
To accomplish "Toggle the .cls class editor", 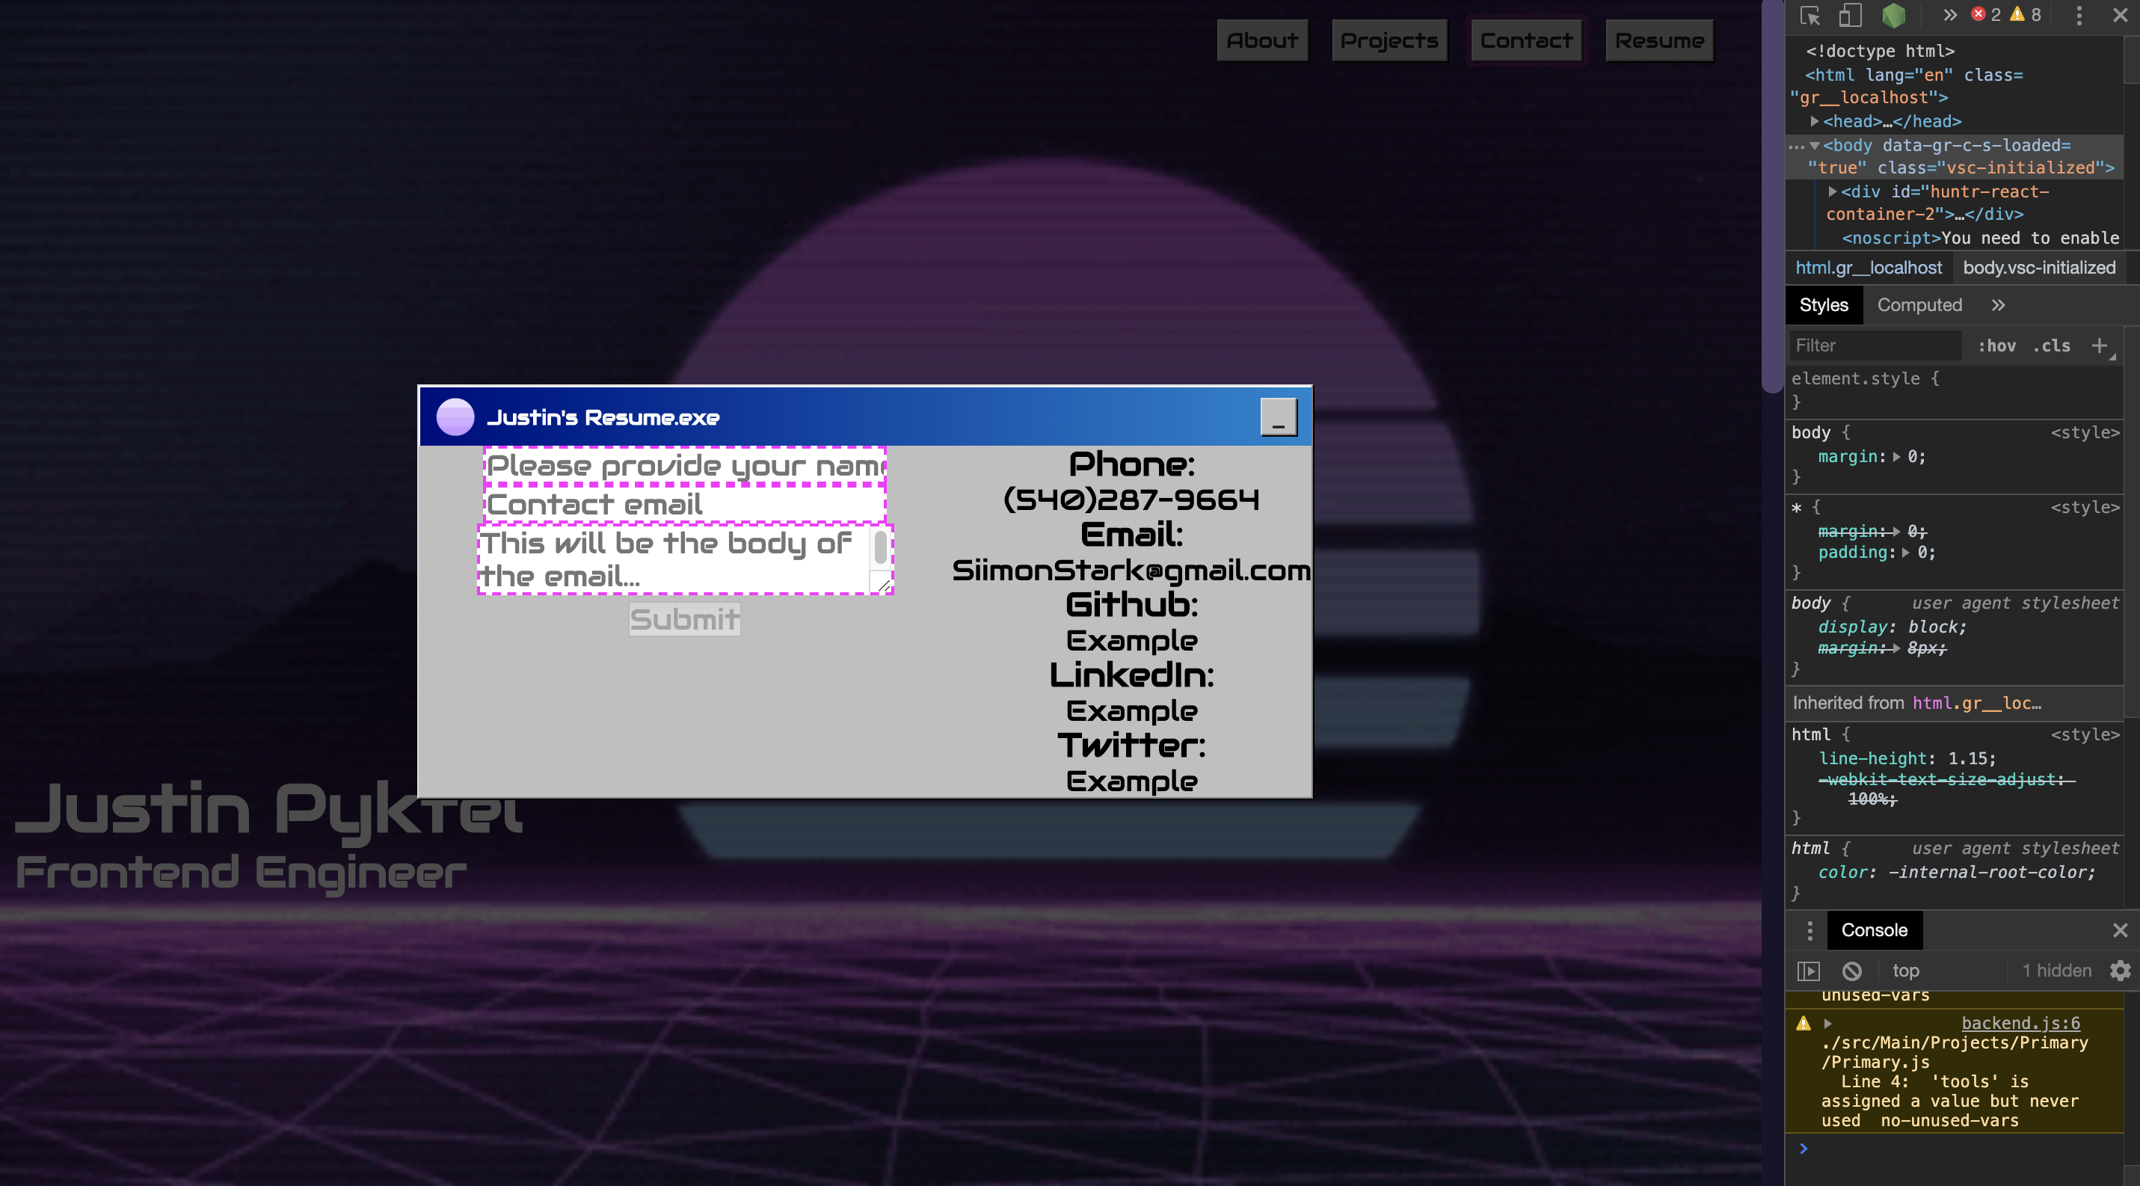I will pos(2050,345).
